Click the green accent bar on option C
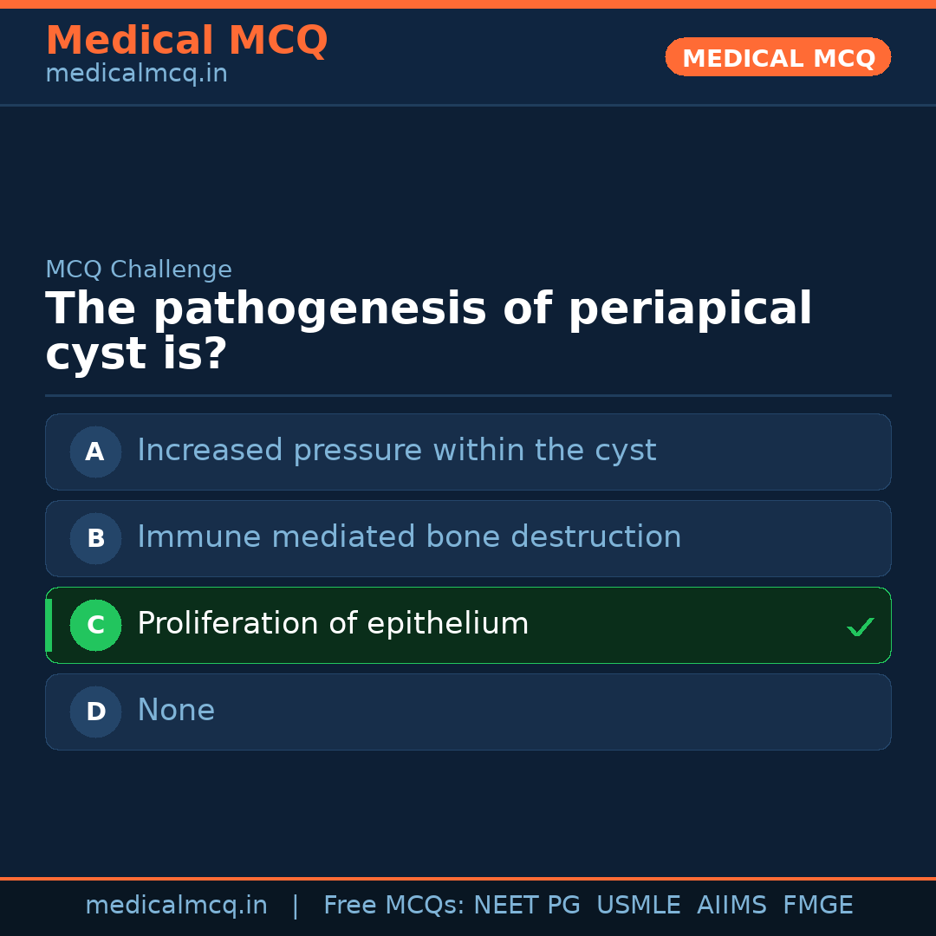The image size is (936, 936). (x=49, y=625)
